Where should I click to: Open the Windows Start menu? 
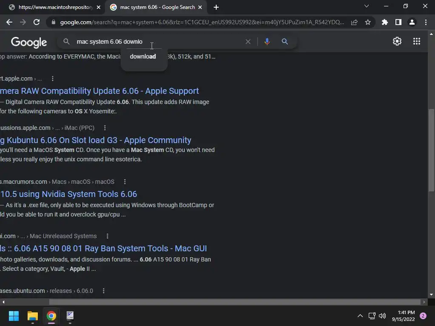click(x=14, y=316)
